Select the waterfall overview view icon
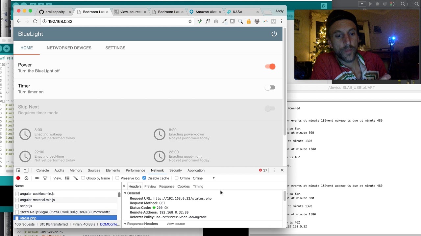 click(x=75, y=178)
